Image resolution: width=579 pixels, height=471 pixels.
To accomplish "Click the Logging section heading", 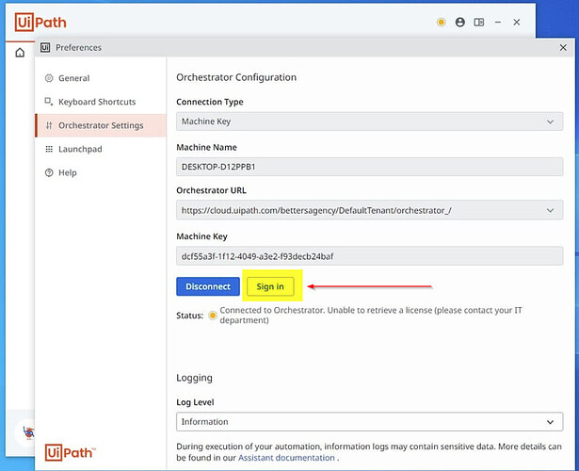I will click(194, 378).
